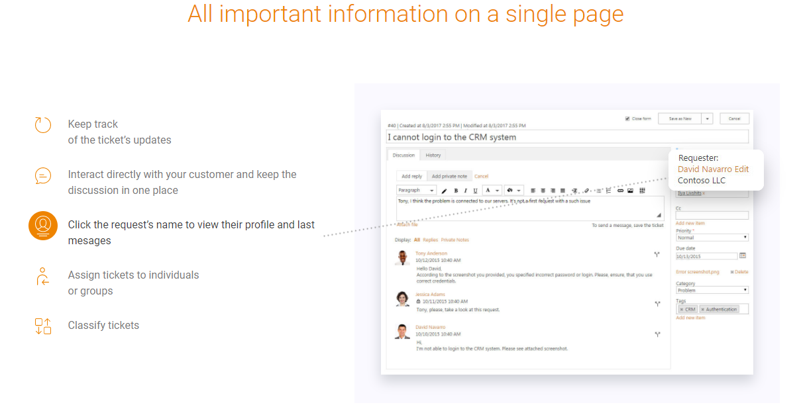This screenshot has width=801, height=411.
Task: Open the Error screenshot.png attachment
Action: pyautogui.click(x=697, y=272)
